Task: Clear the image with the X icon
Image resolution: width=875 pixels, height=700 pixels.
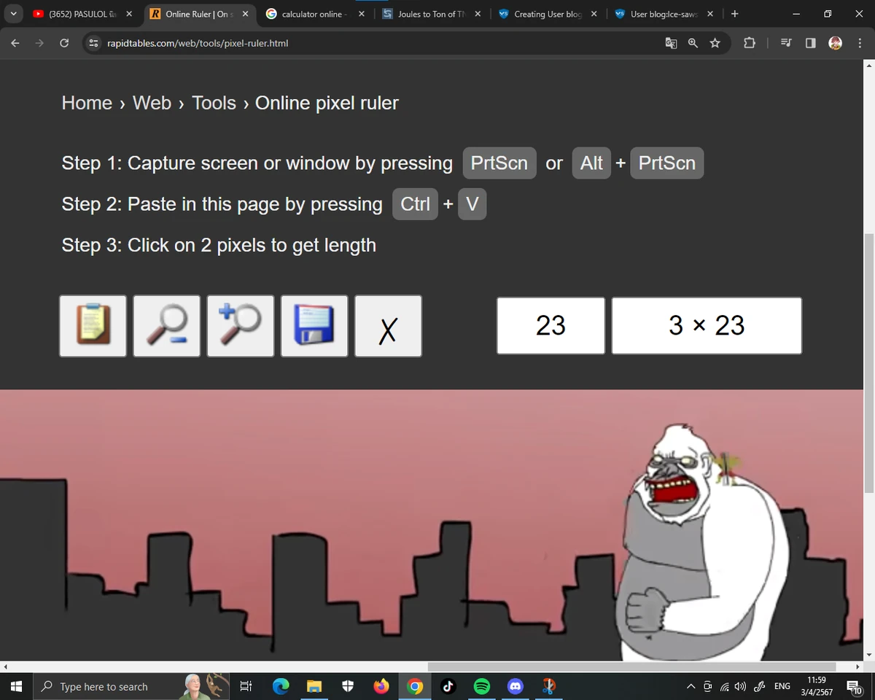Action: pyautogui.click(x=387, y=327)
